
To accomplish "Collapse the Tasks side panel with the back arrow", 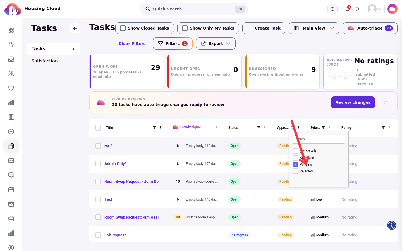I will point(75,28).
